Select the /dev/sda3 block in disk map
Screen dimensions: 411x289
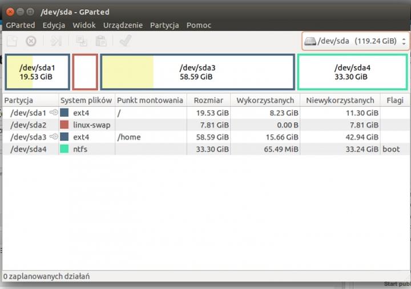click(197, 72)
